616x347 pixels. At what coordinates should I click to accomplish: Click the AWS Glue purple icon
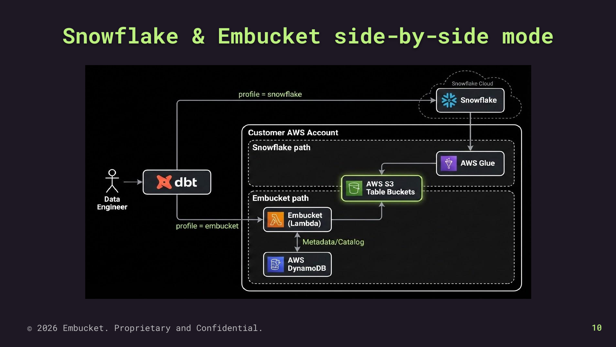[449, 163]
